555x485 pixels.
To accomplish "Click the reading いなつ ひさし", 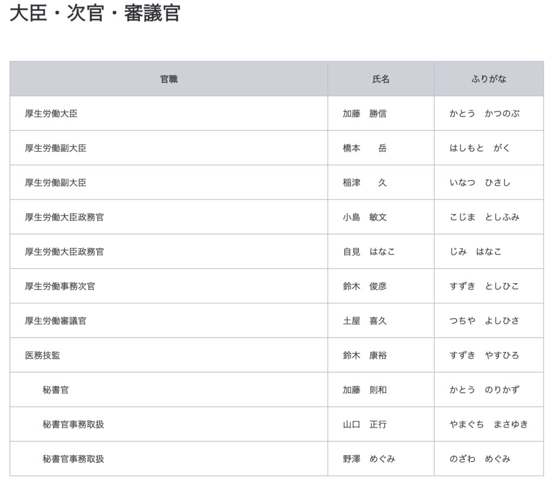I will tap(480, 182).
